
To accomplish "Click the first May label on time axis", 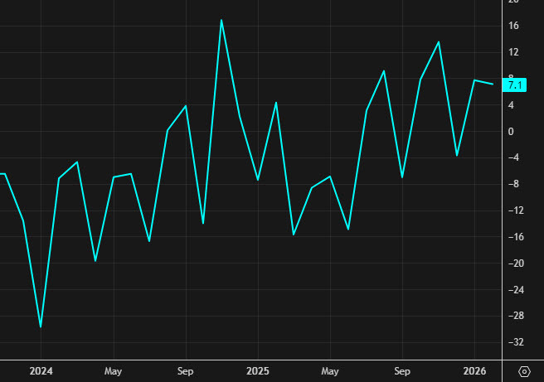I will [114, 370].
